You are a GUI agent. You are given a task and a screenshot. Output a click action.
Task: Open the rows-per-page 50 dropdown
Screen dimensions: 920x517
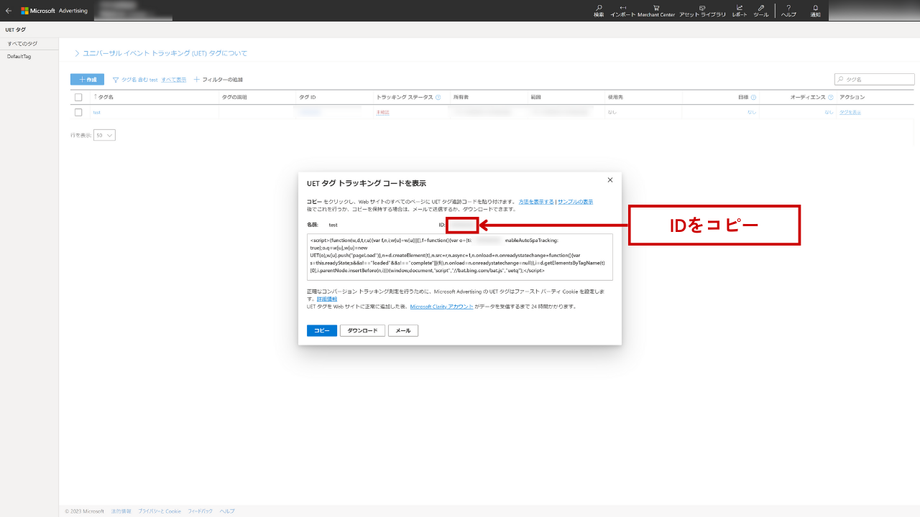click(104, 135)
